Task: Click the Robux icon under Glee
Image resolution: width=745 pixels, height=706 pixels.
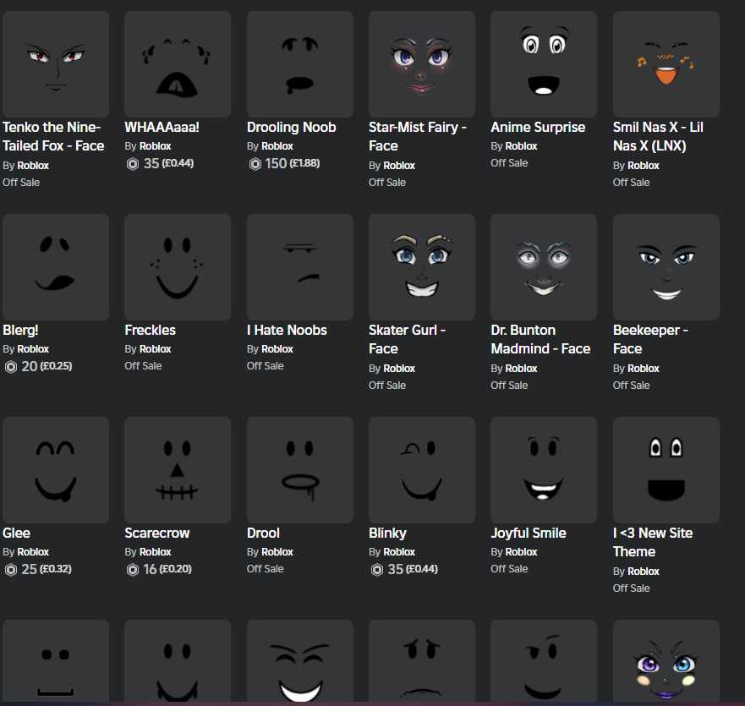Action: (x=10, y=570)
